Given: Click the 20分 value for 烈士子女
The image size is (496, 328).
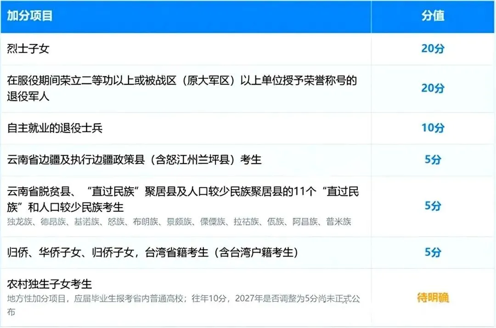Looking at the screenshot, I should point(433,49).
